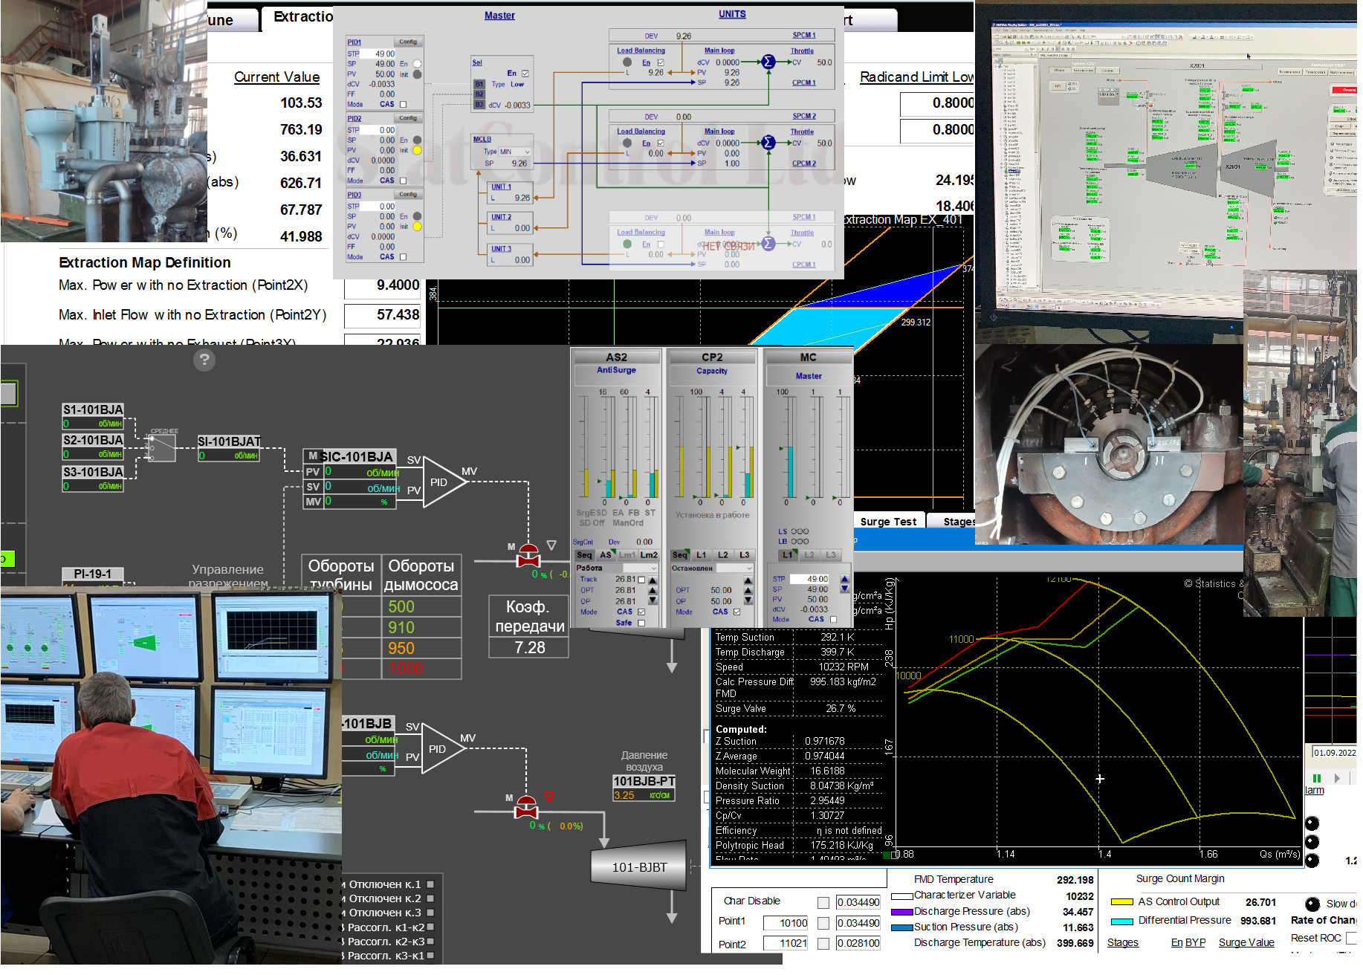Click the summation icon in the SPCM 2 loop
The height and width of the screenshot is (975, 1363).
tap(768, 143)
